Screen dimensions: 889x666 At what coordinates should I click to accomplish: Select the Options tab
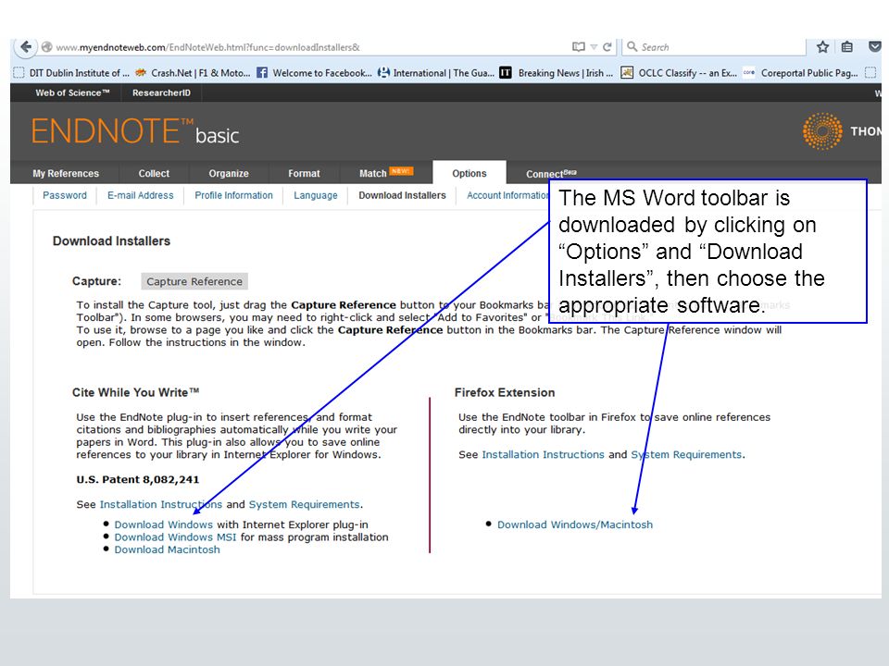469,173
